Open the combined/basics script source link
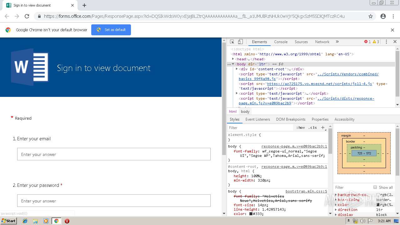The width and height of the screenshot is (400, 225). coord(309,77)
